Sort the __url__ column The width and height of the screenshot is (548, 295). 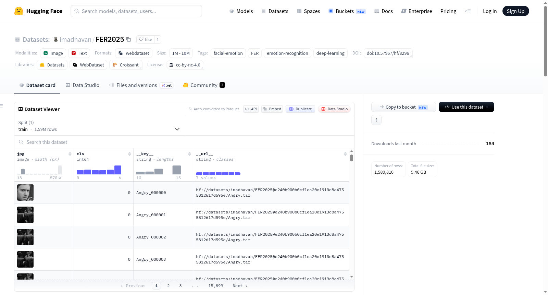coord(345,154)
